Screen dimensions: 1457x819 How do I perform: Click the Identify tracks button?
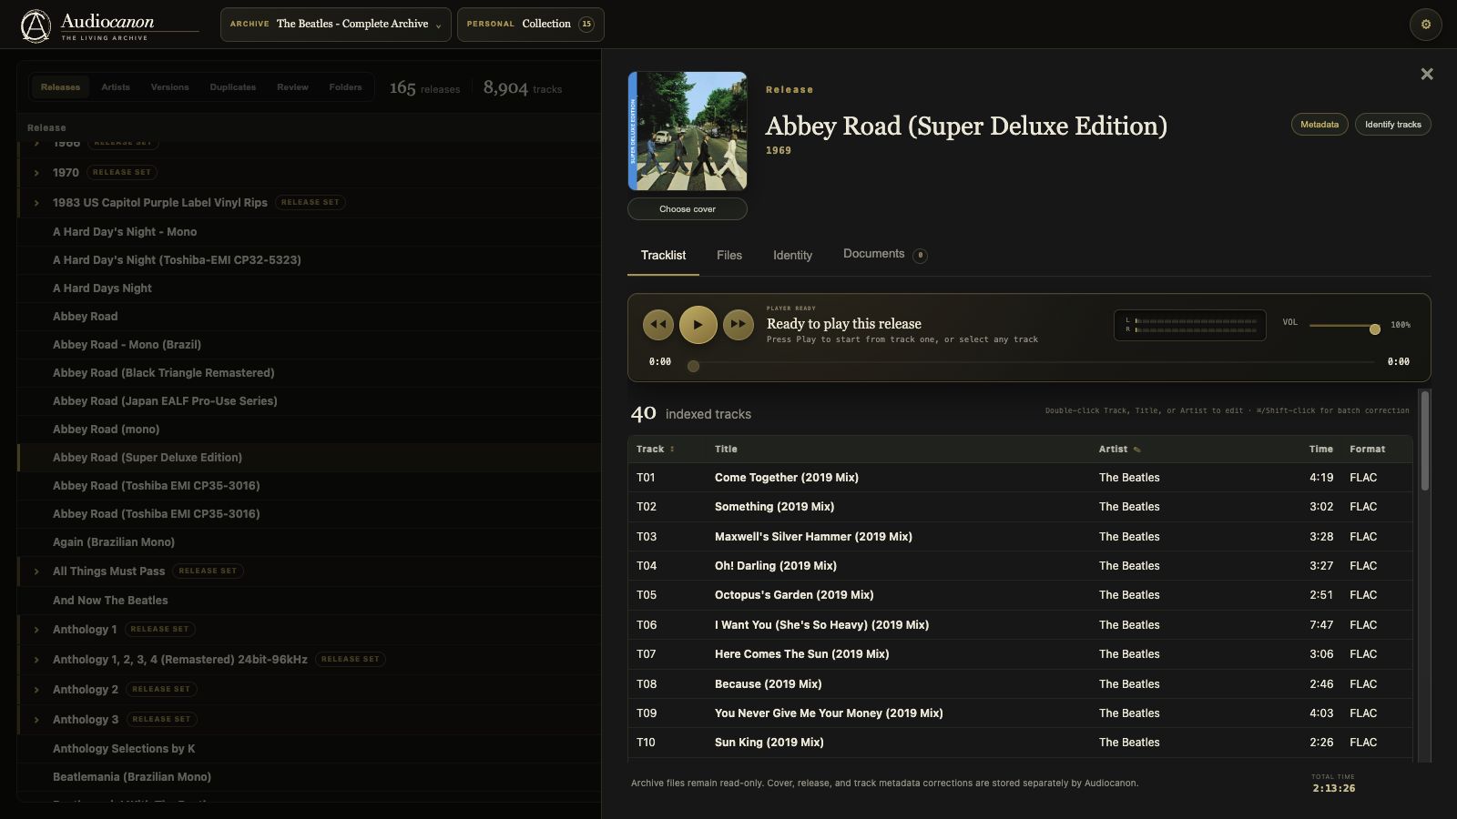1392,125
